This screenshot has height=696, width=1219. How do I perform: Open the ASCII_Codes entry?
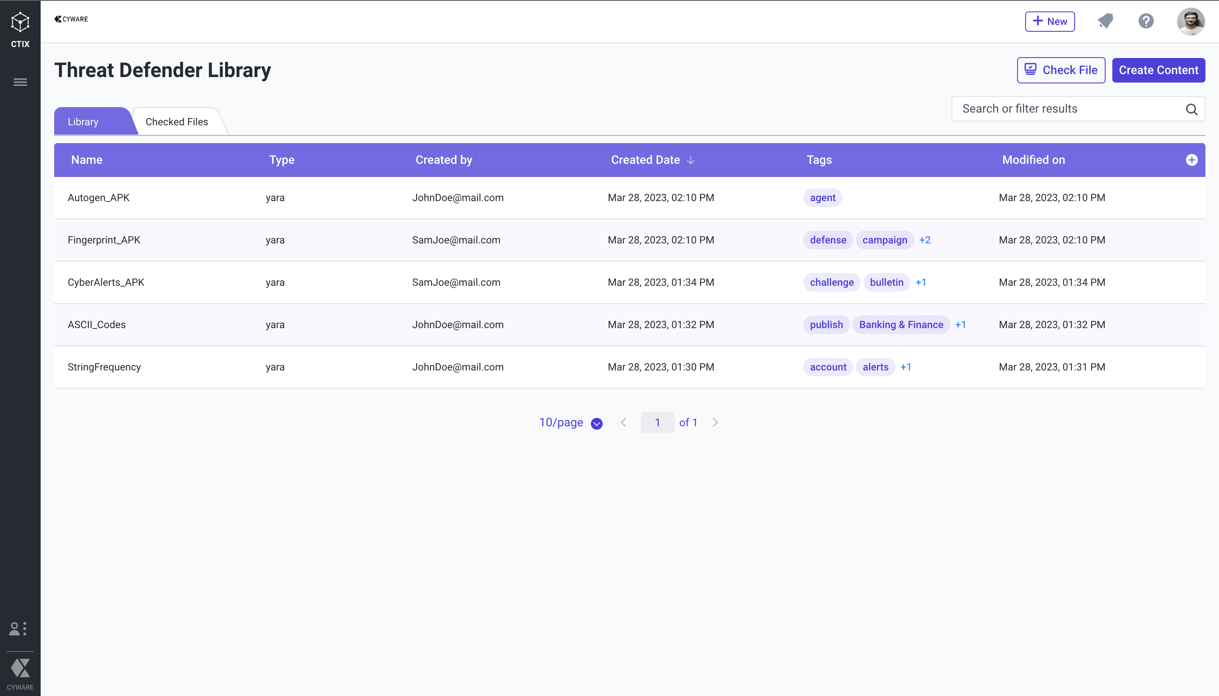(x=97, y=325)
